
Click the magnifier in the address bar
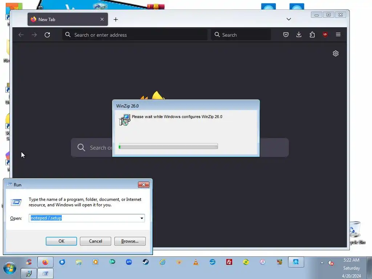coord(68,35)
